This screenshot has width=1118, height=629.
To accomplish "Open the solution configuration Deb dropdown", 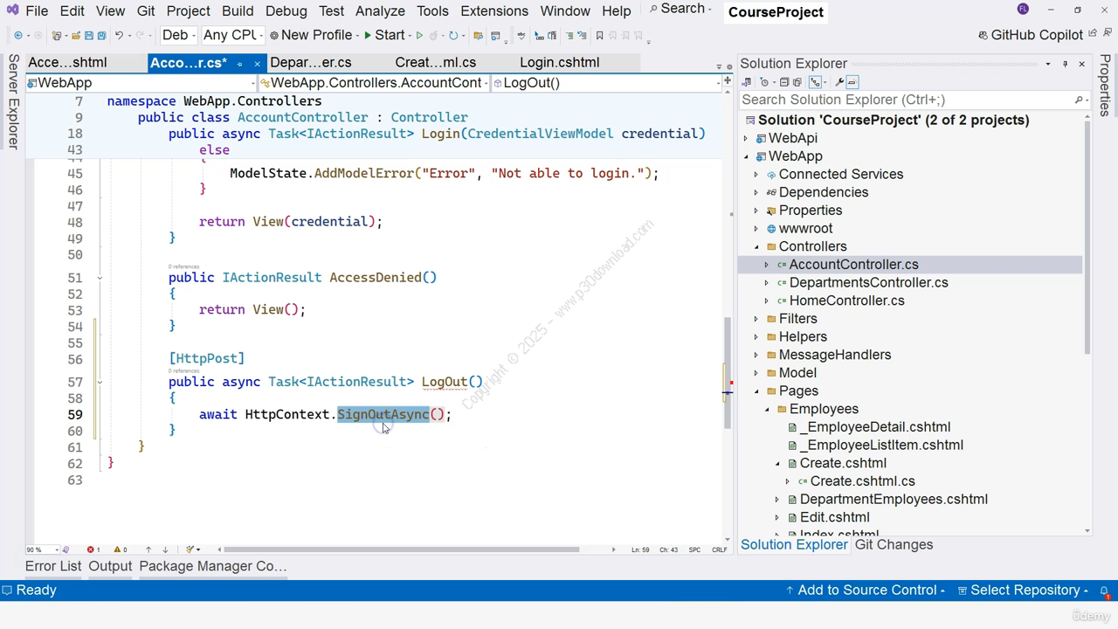I will [x=178, y=35].
